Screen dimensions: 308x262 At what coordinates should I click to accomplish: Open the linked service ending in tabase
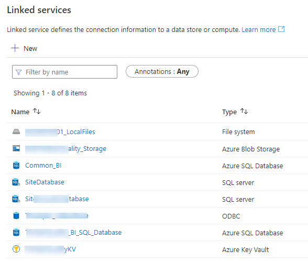pos(57,199)
